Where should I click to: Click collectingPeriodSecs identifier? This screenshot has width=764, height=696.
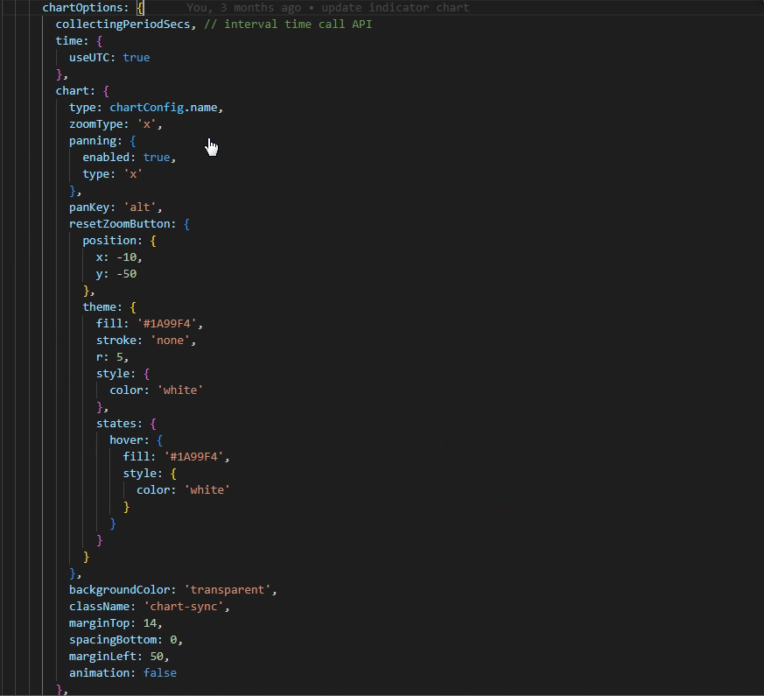(123, 25)
